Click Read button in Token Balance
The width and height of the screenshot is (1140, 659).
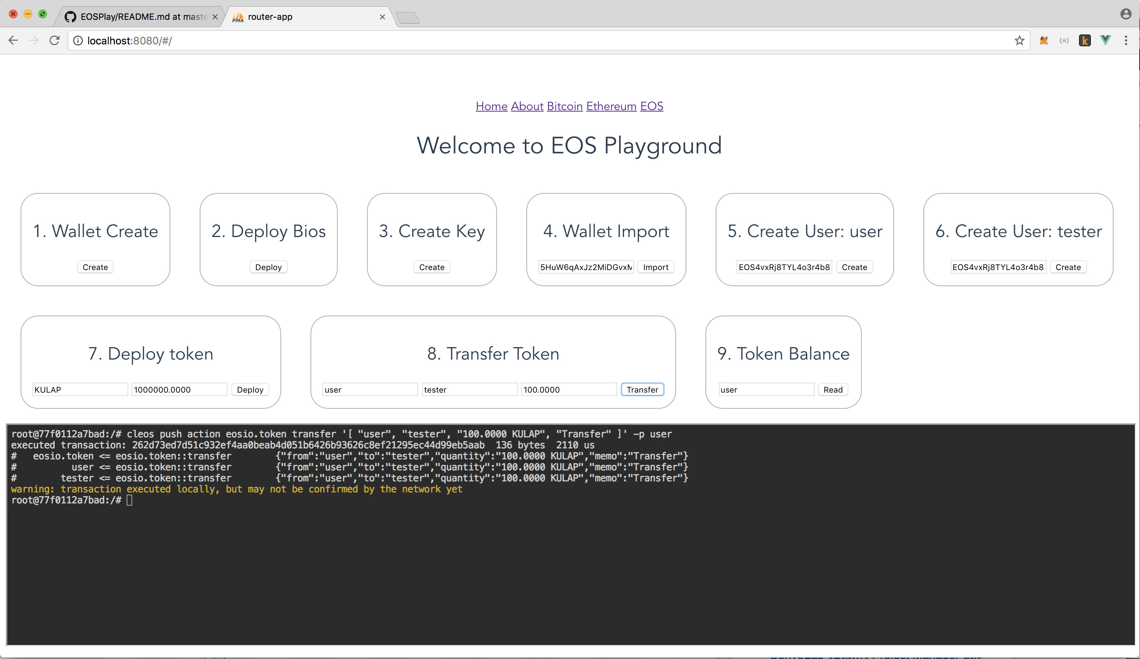point(833,389)
